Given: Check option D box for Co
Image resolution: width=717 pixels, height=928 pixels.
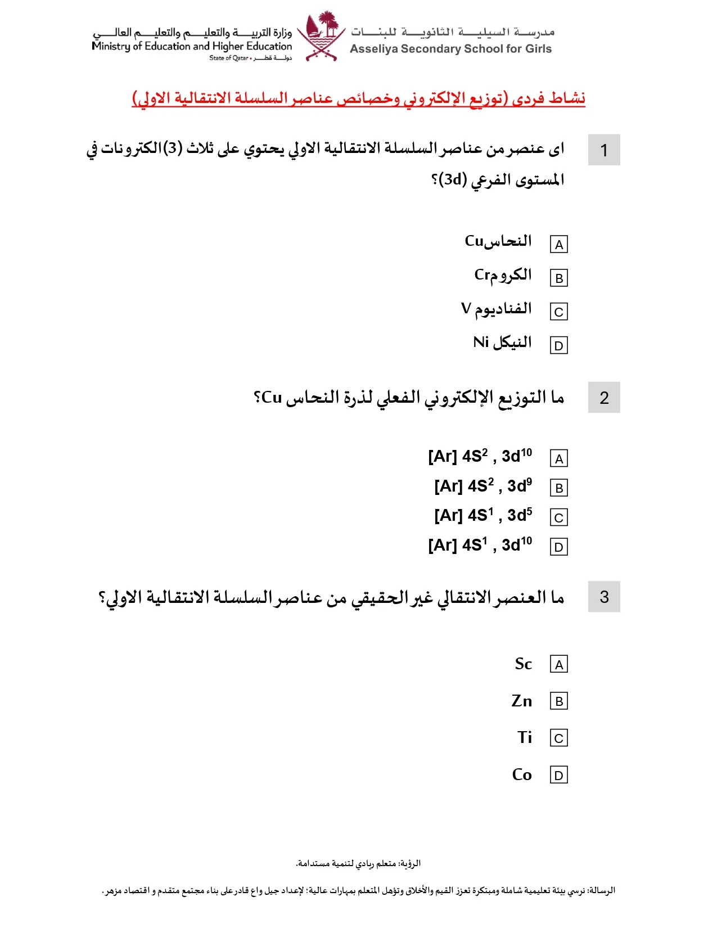Looking at the screenshot, I should point(558,776).
